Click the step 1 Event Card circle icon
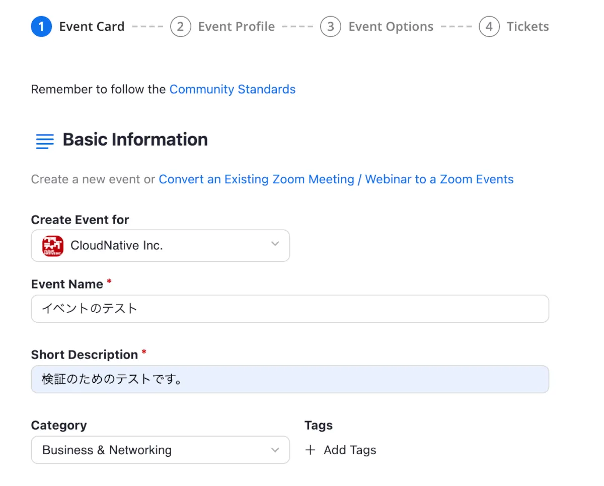Viewport: 604px width, 486px height. tap(41, 27)
